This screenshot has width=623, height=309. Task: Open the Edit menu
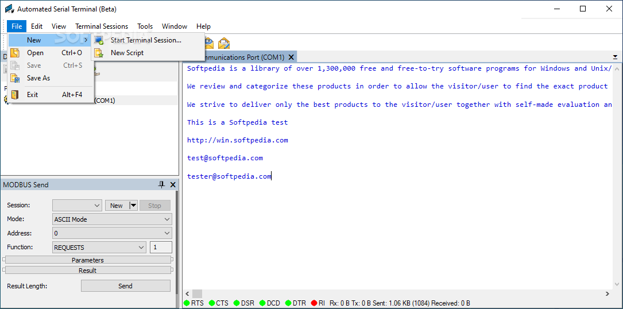[x=37, y=26]
